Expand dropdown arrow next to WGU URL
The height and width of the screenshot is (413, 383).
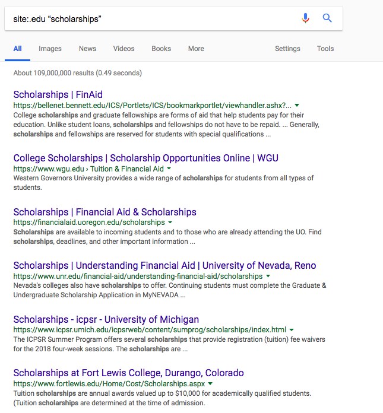click(169, 169)
